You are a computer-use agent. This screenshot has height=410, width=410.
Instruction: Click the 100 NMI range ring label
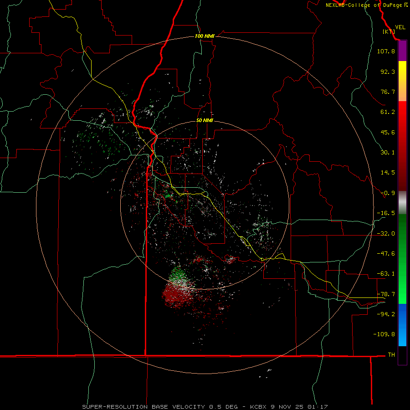[x=205, y=36]
